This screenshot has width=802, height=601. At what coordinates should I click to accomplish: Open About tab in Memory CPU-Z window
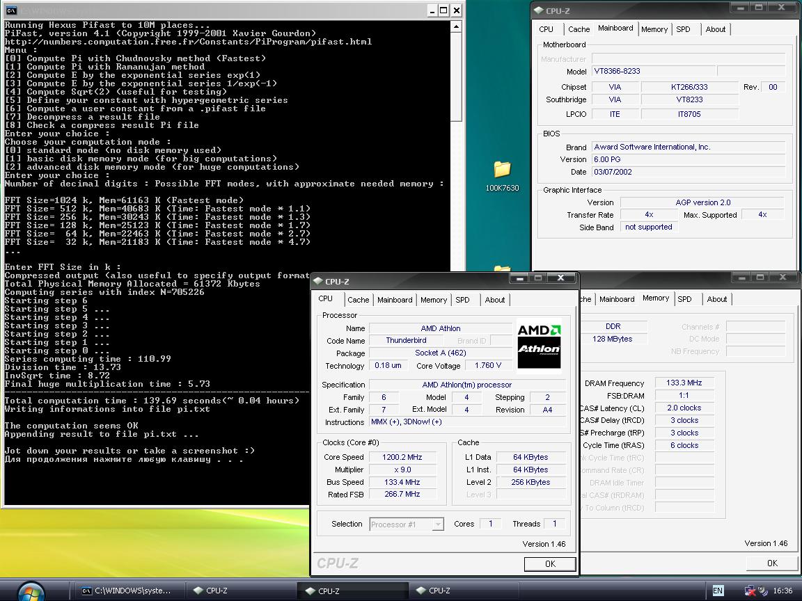coord(716,299)
